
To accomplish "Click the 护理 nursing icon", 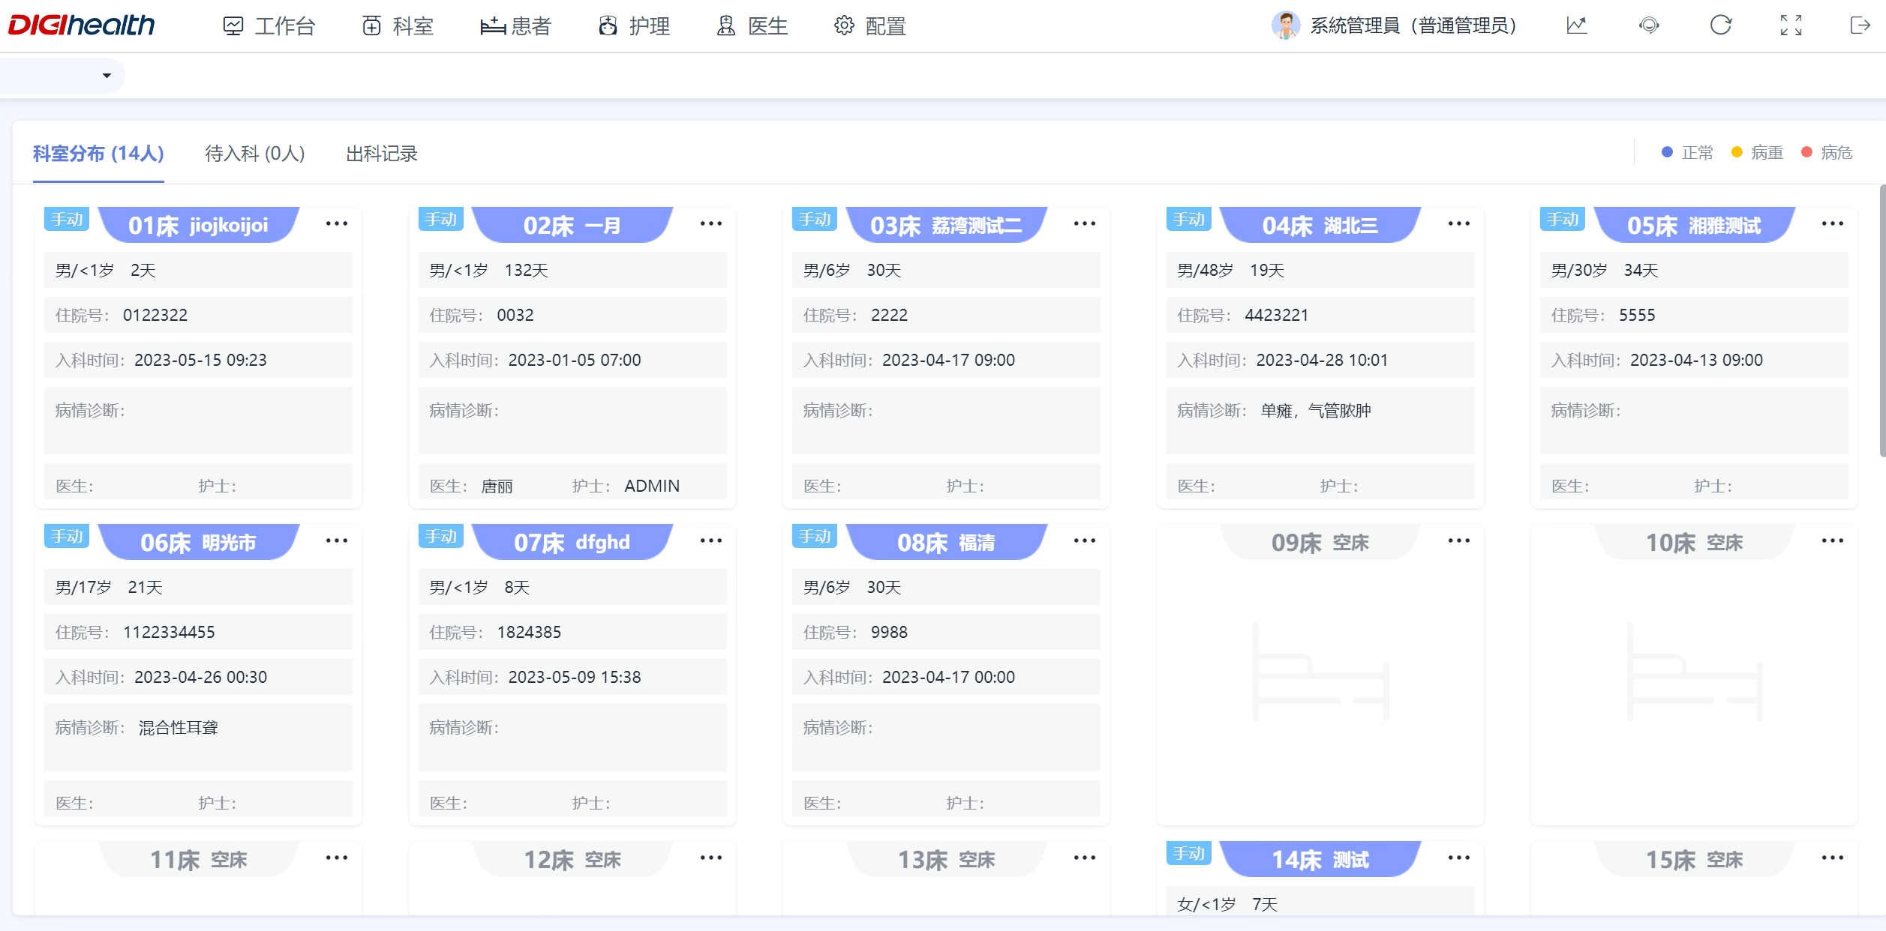I will [x=608, y=26].
